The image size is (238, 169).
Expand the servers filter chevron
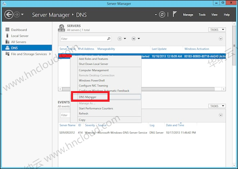click(x=221, y=39)
